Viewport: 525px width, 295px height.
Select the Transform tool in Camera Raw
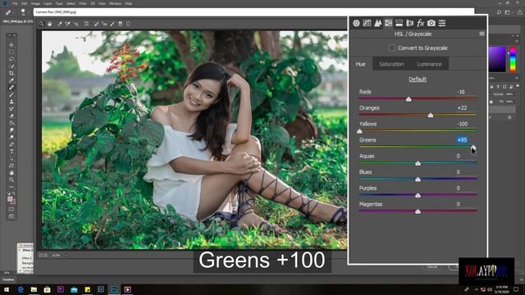point(87,24)
